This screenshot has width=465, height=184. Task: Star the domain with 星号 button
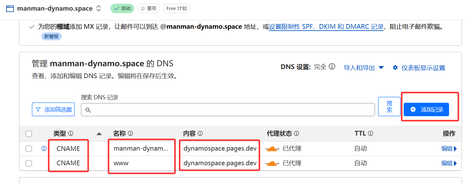click(x=149, y=8)
